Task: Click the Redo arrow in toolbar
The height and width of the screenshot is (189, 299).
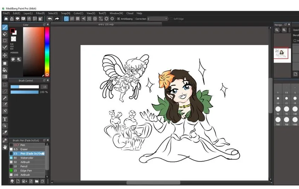Action: pyautogui.click(x=57, y=19)
